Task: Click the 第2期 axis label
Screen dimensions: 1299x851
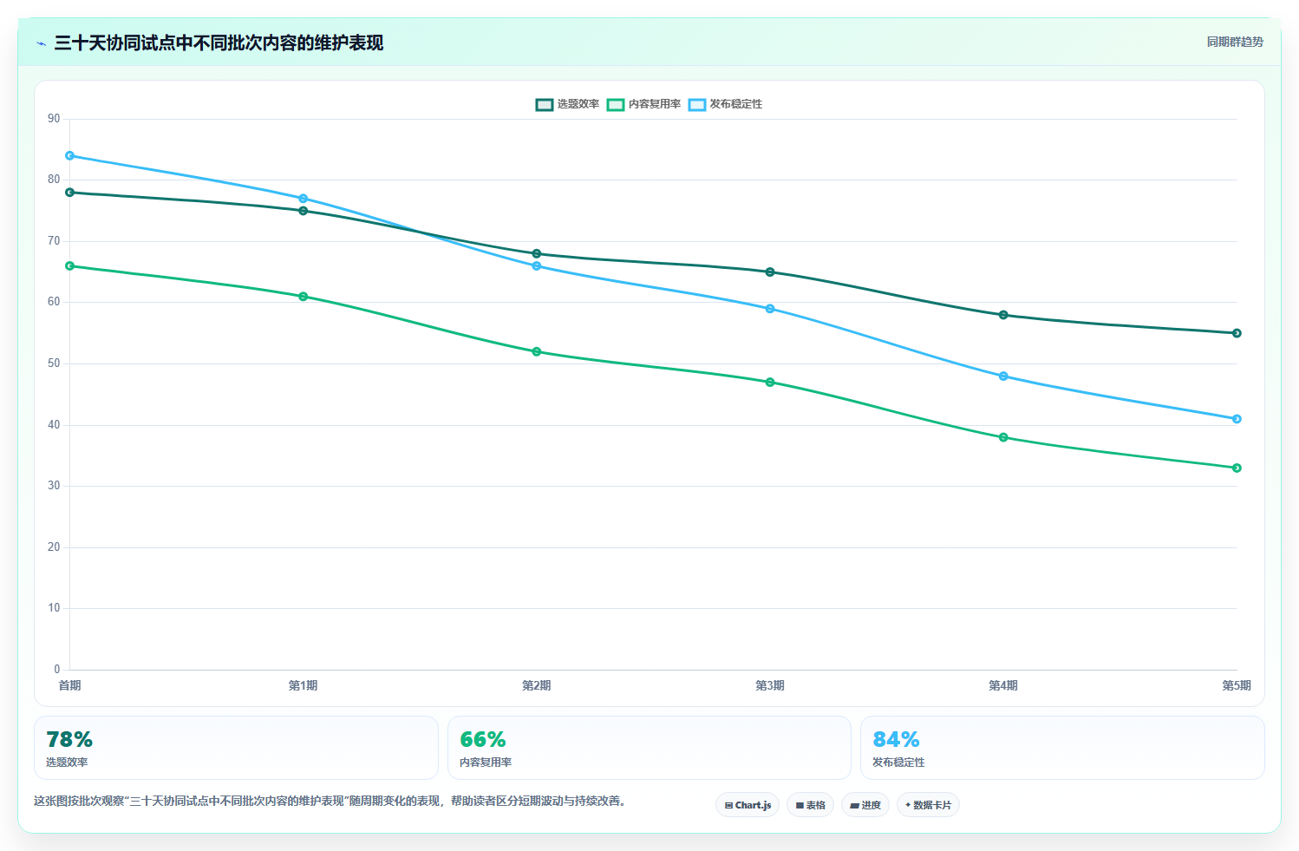Action: point(537,685)
